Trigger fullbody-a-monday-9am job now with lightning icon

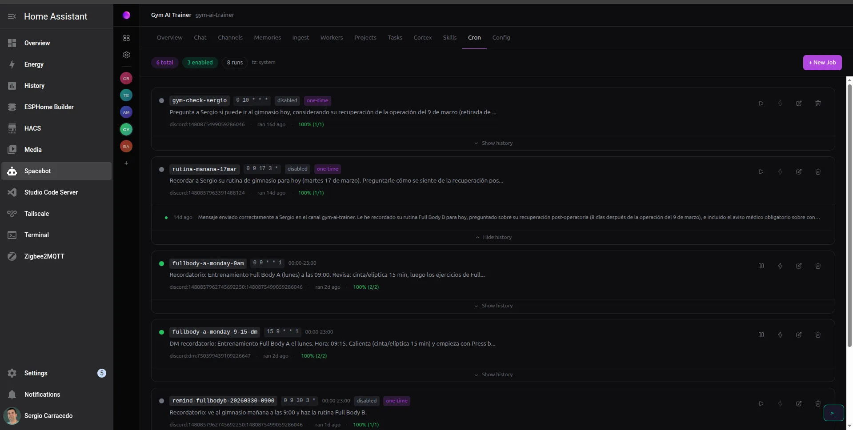[780, 266]
